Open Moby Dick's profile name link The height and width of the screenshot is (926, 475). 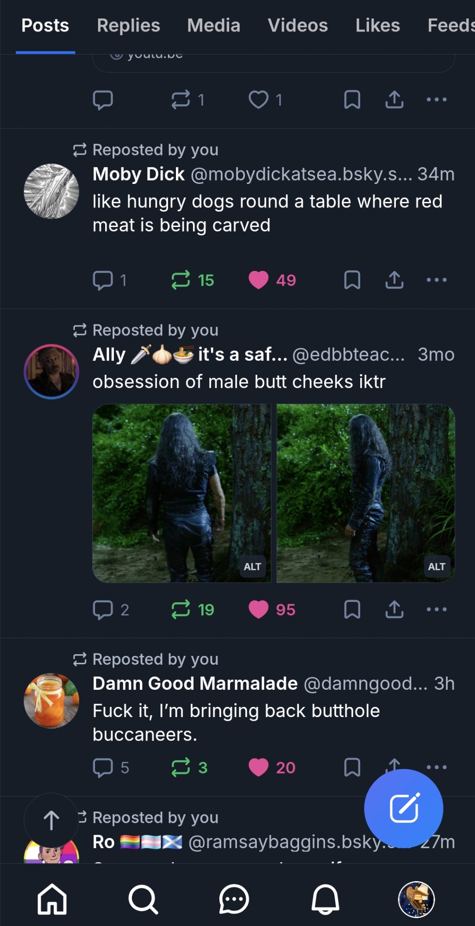click(x=138, y=174)
